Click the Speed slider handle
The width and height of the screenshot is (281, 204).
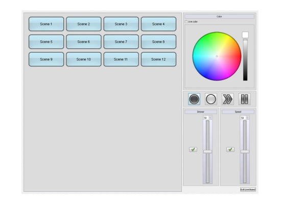pos(245,152)
